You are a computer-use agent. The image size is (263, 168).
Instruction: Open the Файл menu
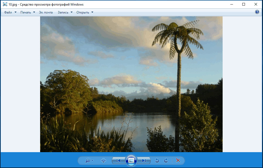[10, 12]
